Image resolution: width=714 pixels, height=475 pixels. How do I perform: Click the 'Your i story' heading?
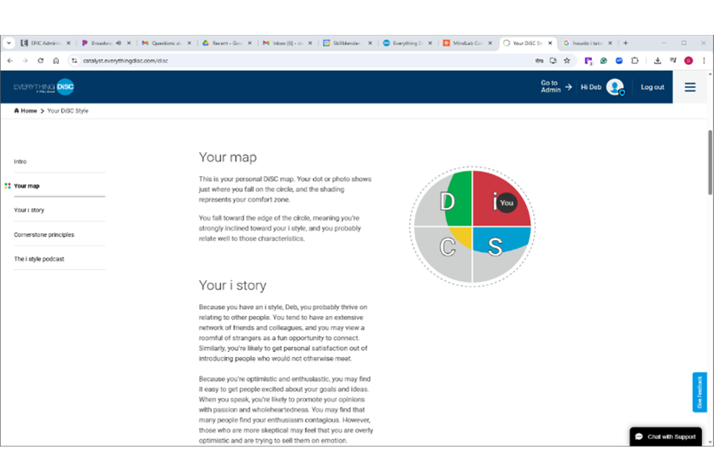click(232, 285)
